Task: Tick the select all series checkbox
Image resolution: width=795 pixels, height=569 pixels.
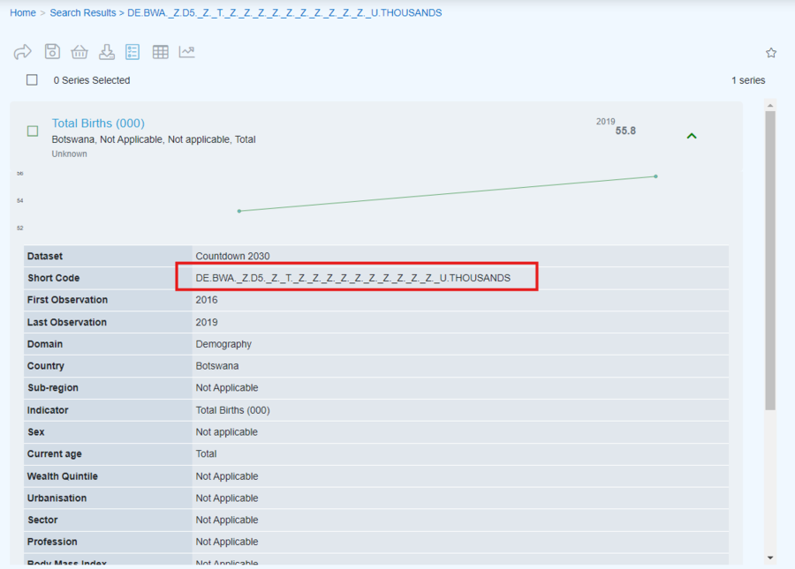Action: [x=33, y=80]
